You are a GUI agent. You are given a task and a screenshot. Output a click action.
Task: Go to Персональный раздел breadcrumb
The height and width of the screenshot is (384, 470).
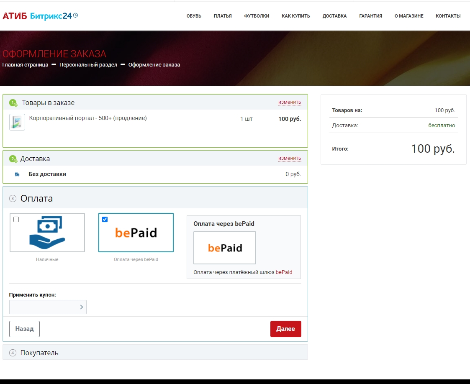point(88,65)
